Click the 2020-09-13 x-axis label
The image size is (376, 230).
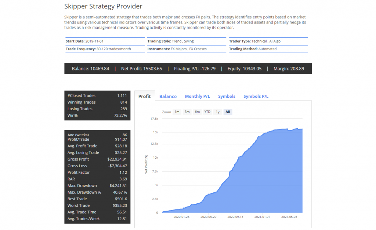click(x=236, y=217)
